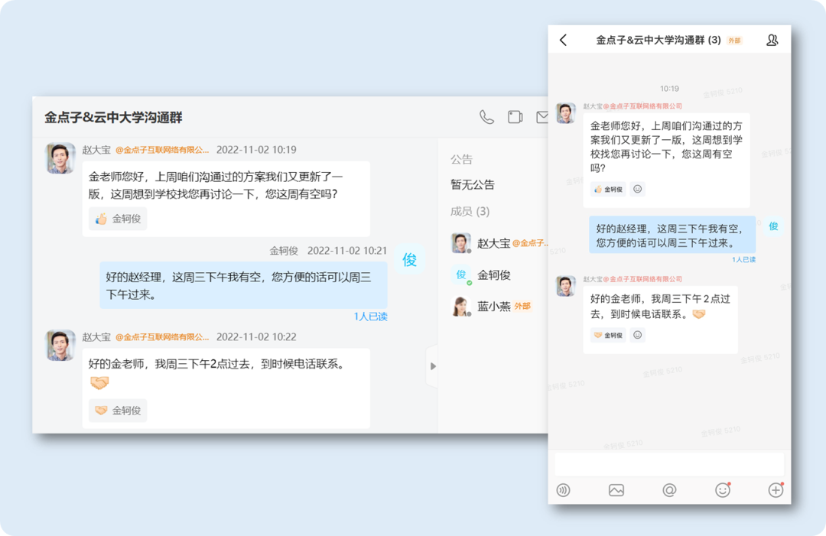Image resolution: width=826 pixels, height=536 pixels.
Task: Toggle the 🤝 reaction on Zhao's last message
Action: [x=116, y=410]
